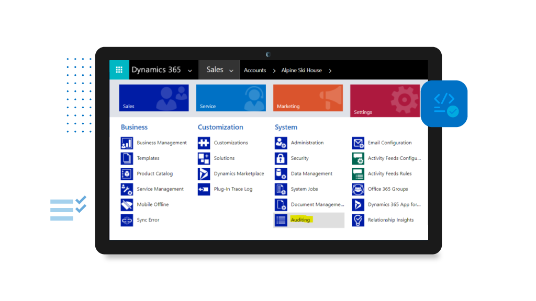Viewport: 536px width, 301px height.
Task: Click the Security padlock icon
Action: 281,158
